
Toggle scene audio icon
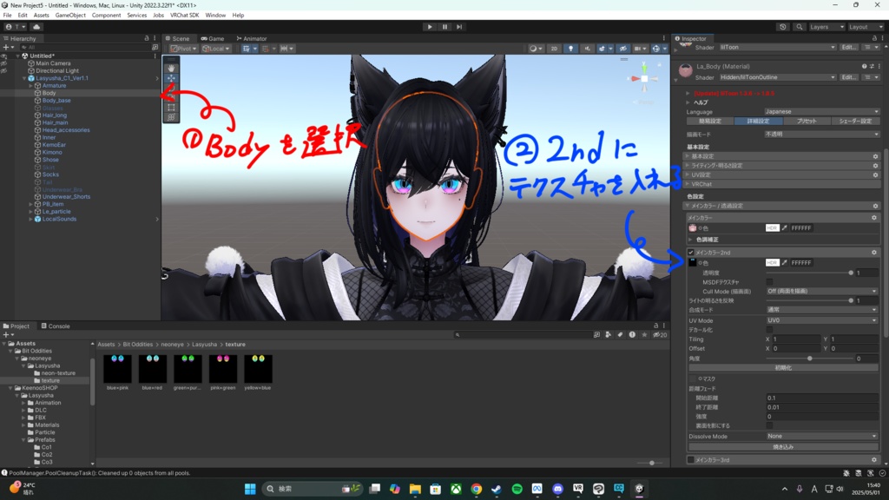click(x=587, y=49)
